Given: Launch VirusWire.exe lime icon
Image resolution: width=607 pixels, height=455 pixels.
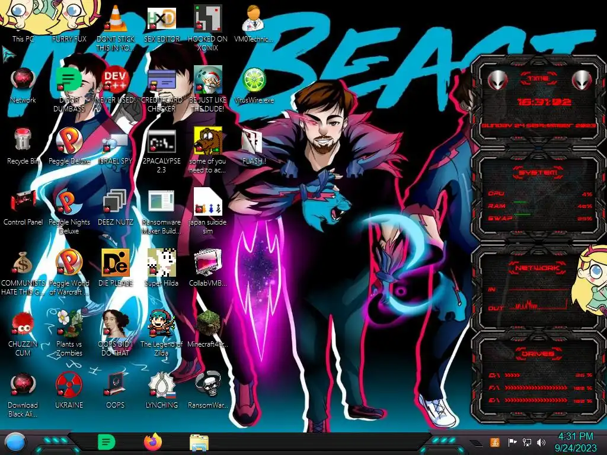Looking at the screenshot, I should click(x=254, y=85).
